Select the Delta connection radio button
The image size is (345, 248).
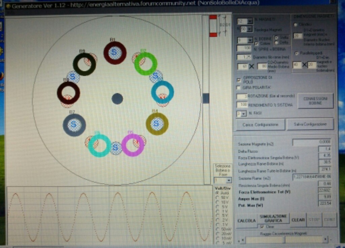pyautogui.click(x=277, y=43)
